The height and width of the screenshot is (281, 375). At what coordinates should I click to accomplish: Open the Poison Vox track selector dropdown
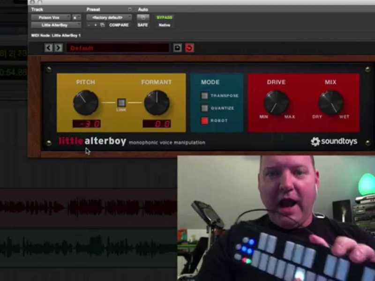point(51,17)
